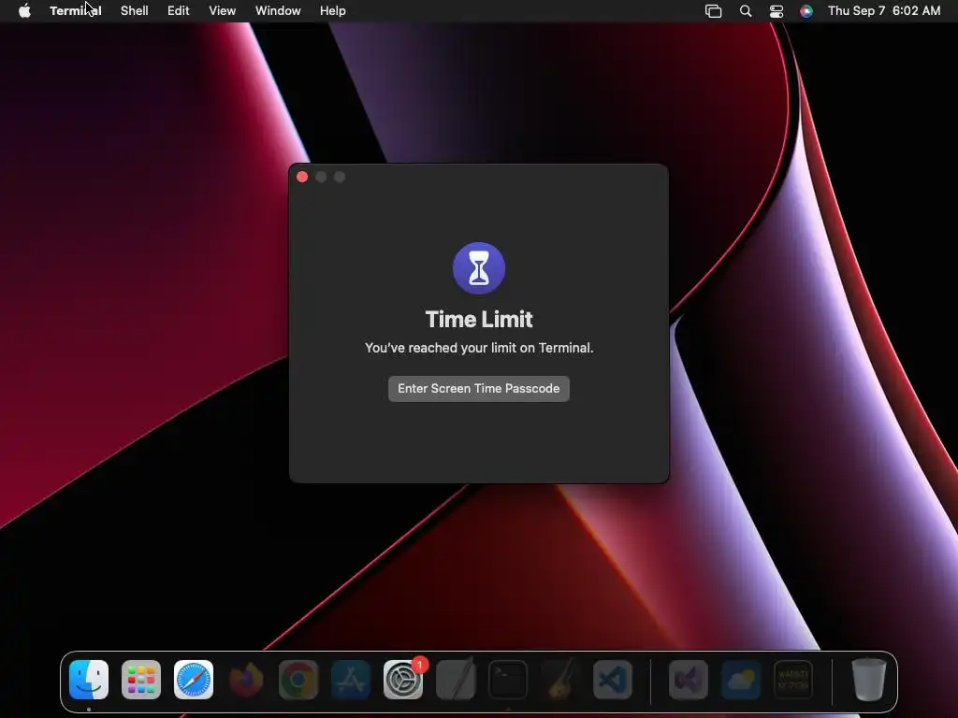
Task: Open Finder from the Dock
Action: (x=89, y=680)
